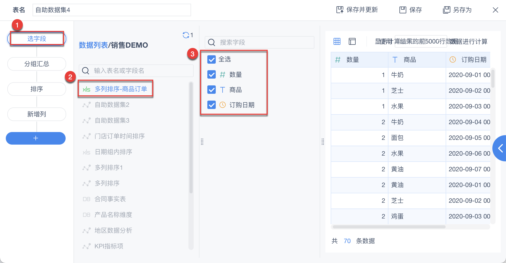Click the blue plus add-step button

(36, 138)
